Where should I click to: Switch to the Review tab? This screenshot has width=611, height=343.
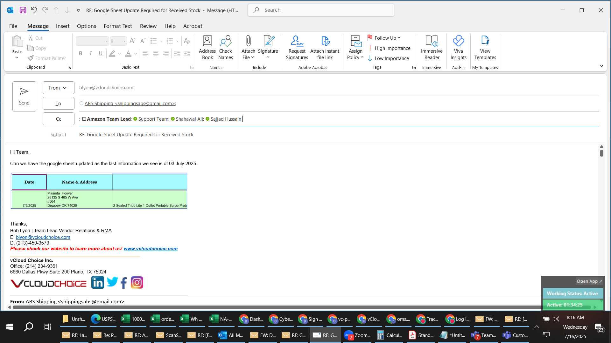(x=148, y=26)
